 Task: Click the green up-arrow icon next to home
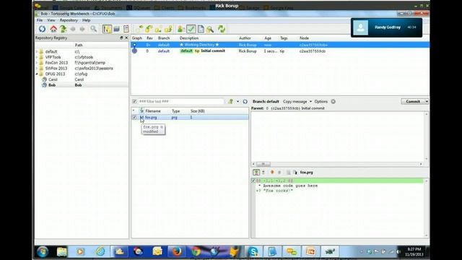pos(64,29)
